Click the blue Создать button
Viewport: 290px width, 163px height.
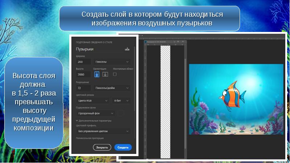coord(123,147)
